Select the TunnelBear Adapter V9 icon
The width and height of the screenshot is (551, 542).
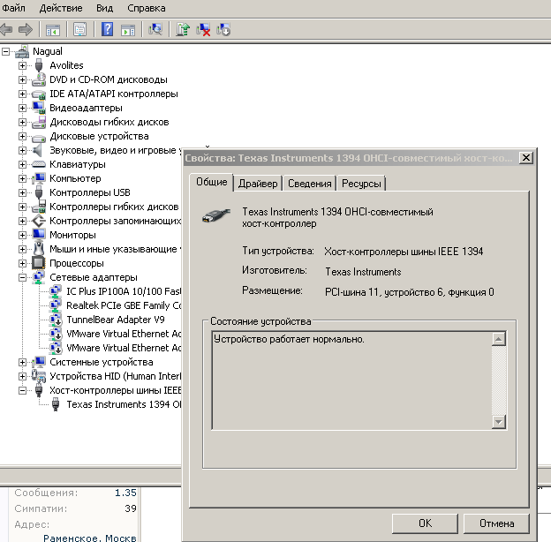56,320
